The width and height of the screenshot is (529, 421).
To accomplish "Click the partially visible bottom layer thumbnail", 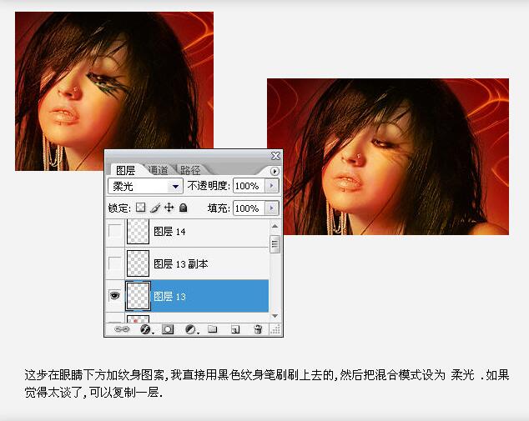I will [138, 318].
